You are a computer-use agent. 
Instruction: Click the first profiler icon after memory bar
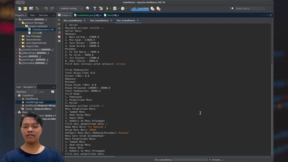pyautogui.click(x=153, y=9)
